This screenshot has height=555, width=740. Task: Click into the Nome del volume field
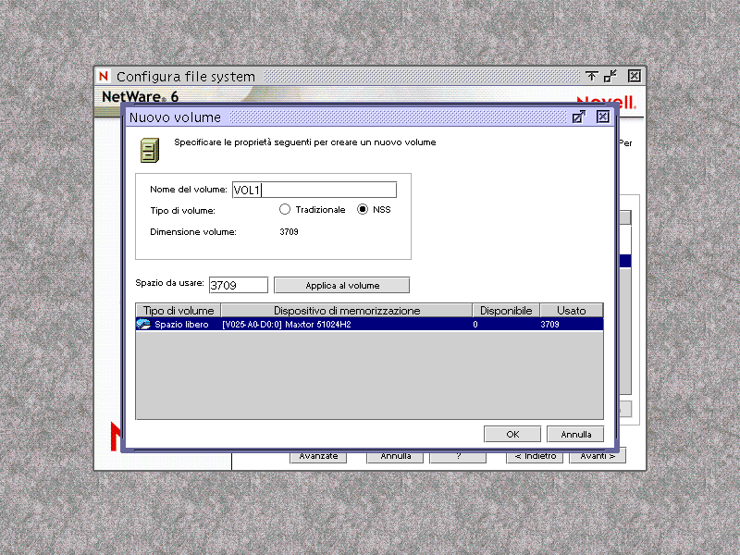314,190
